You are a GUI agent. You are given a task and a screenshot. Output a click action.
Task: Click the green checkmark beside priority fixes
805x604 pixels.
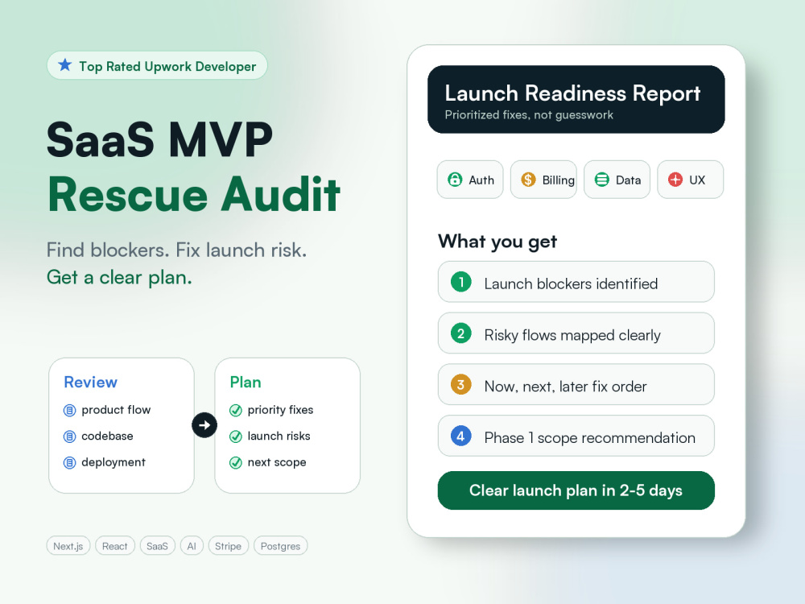pyautogui.click(x=236, y=411)
